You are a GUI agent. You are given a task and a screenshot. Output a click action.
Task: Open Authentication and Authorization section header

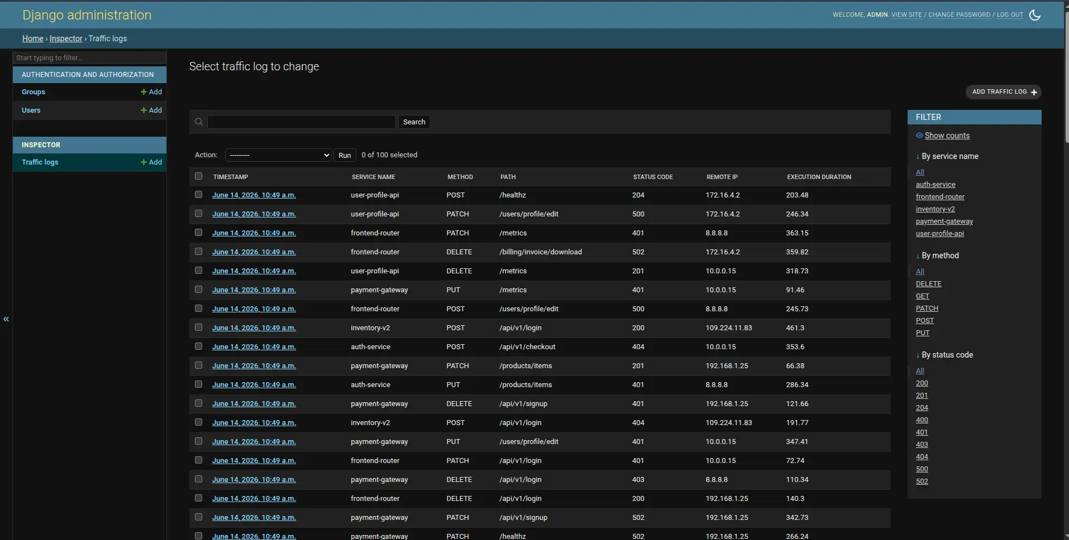88,75
